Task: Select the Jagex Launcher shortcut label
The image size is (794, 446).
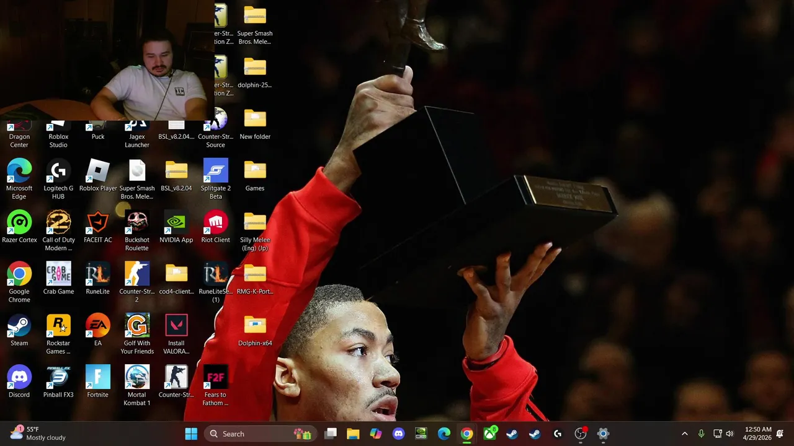Action: (x=137, y=141)
